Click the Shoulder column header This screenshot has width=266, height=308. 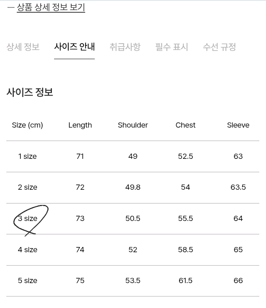tap(132, 125)
